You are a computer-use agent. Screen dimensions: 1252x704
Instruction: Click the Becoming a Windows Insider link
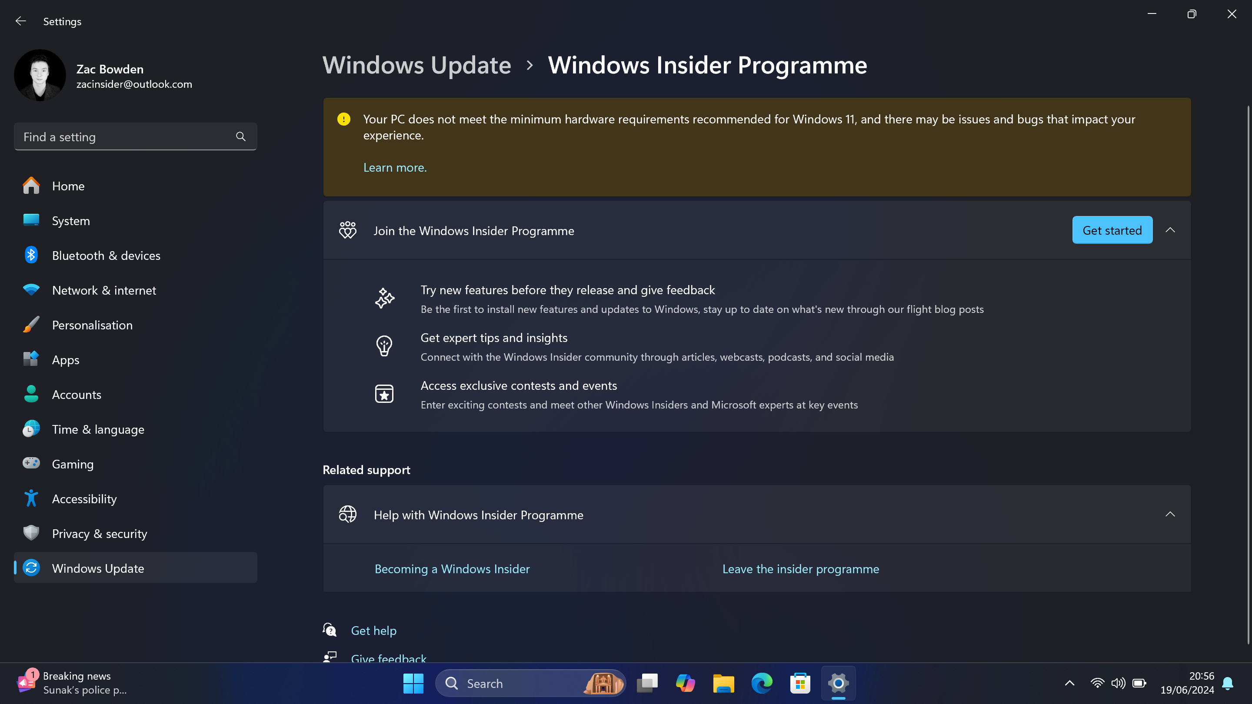tap(452, 567)
